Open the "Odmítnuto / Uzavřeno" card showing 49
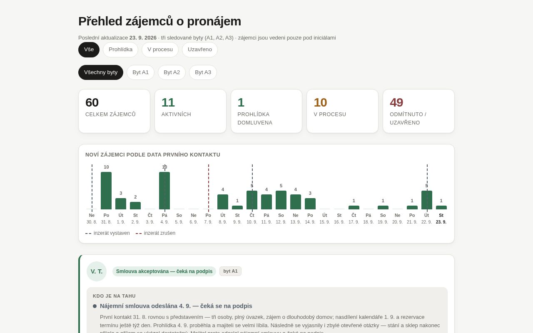Screen dimensions: 533x333 click(418, 111)
